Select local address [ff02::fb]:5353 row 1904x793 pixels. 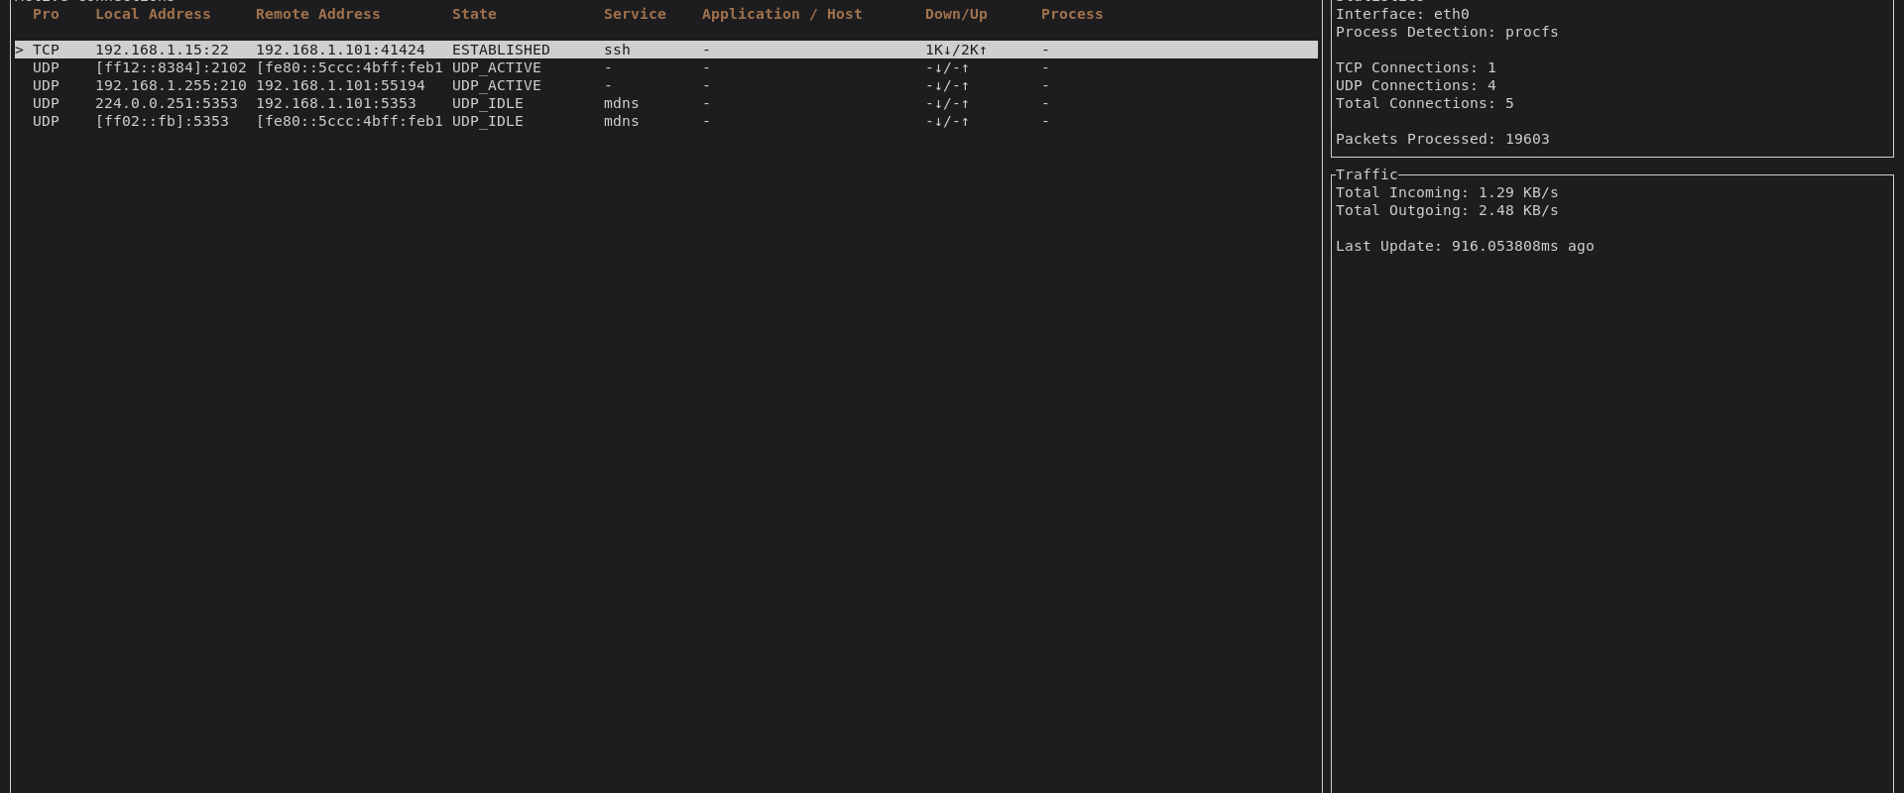pos(666,121)
